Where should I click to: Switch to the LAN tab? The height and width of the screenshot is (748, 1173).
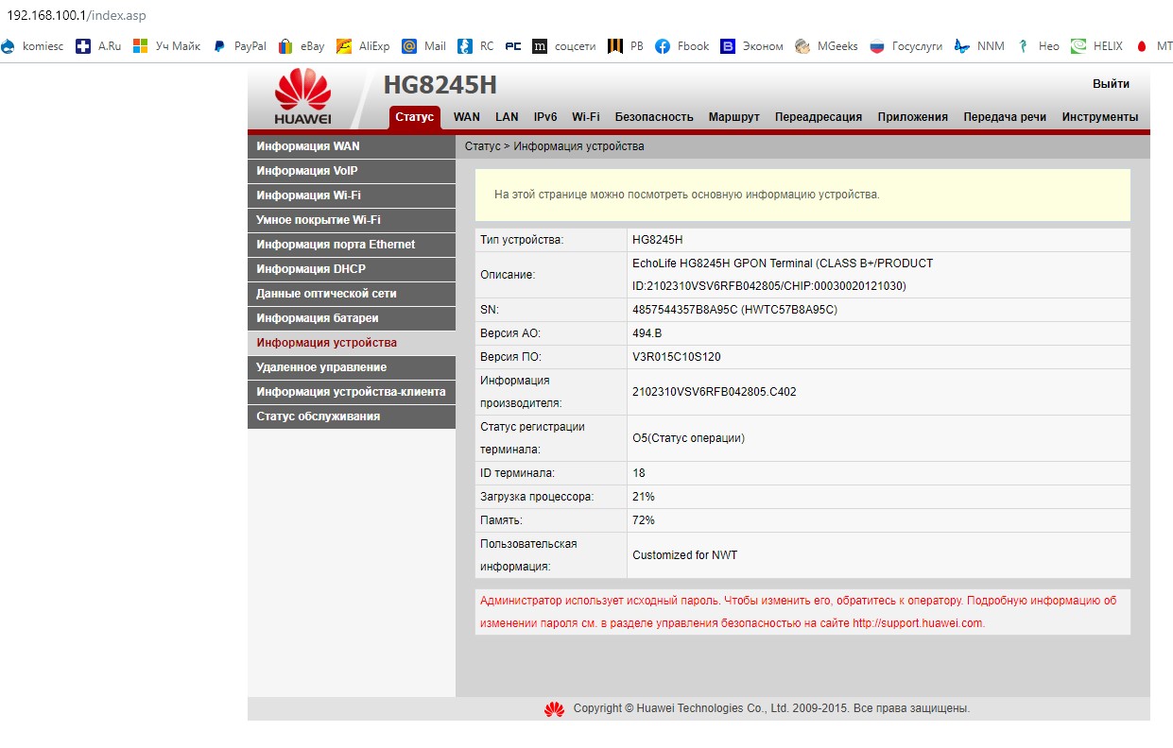[507, 117]
